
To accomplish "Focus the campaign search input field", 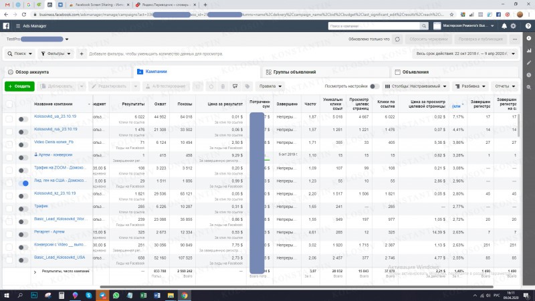I will 374,26.
